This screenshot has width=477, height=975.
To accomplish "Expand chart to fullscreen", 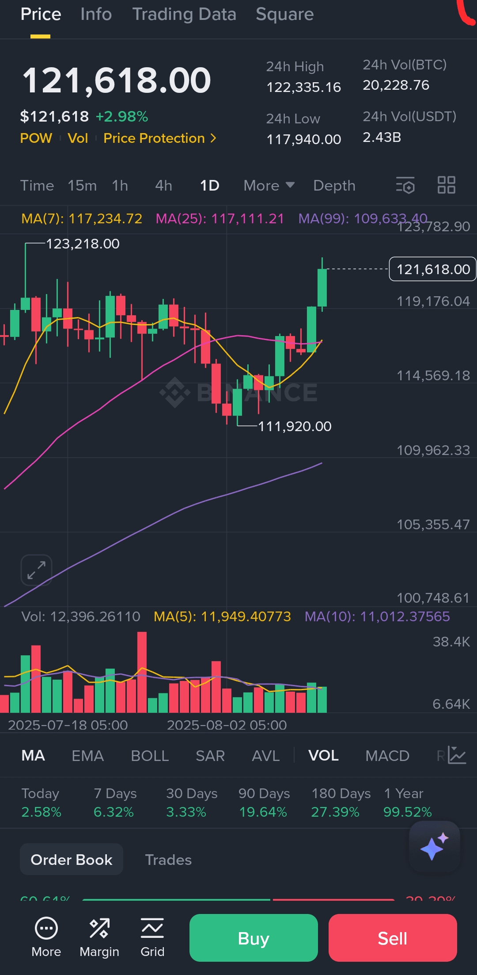I will click(36, 570).
